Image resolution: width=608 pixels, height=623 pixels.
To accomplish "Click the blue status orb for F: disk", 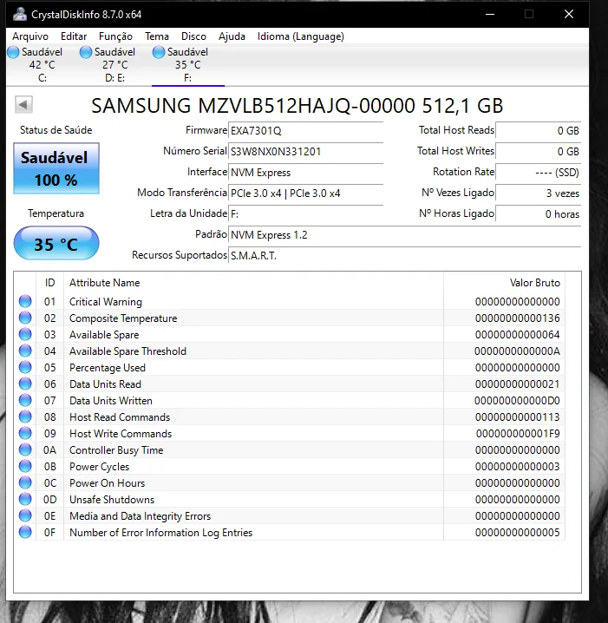I will coord(159,52).
